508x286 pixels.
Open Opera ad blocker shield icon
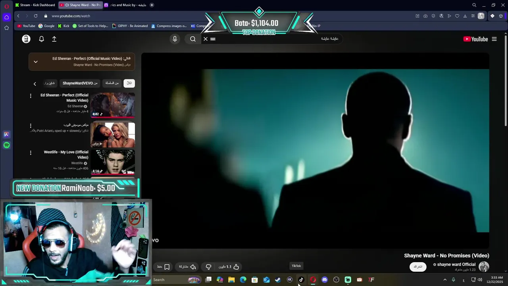click(433, 16)
